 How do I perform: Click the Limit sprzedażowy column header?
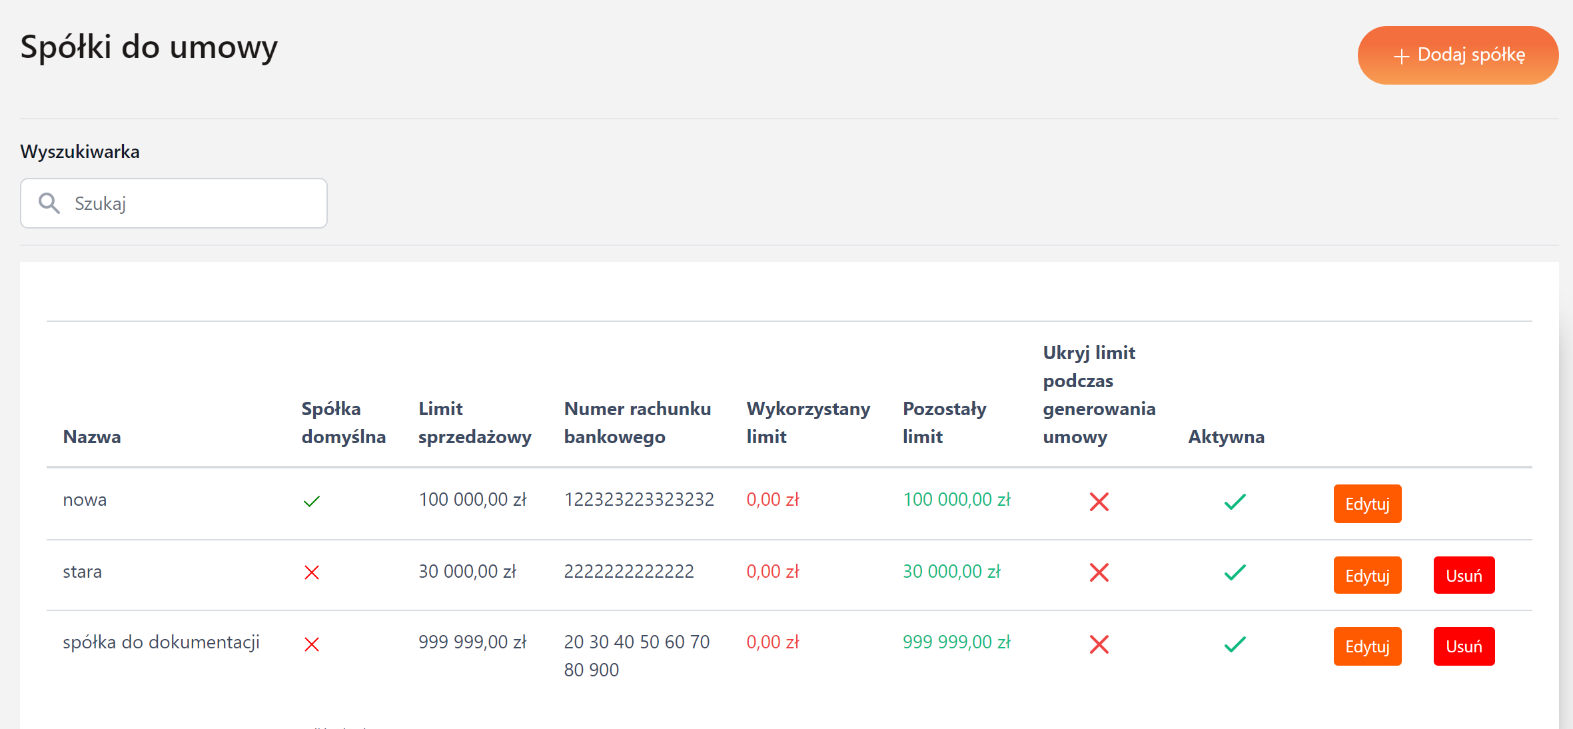click(474, 422)
